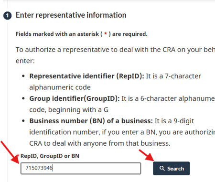The width and height of the screenshot is (215, 182).
Task: Click the entered number 715073946
Action: pos(39,168)
